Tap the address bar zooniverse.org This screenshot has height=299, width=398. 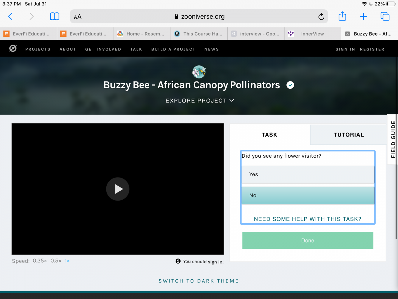point(199,17)
